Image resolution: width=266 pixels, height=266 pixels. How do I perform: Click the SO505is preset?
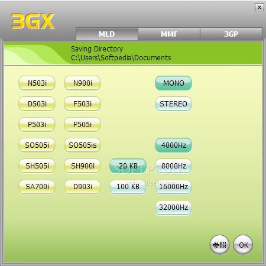click(82, 145)
